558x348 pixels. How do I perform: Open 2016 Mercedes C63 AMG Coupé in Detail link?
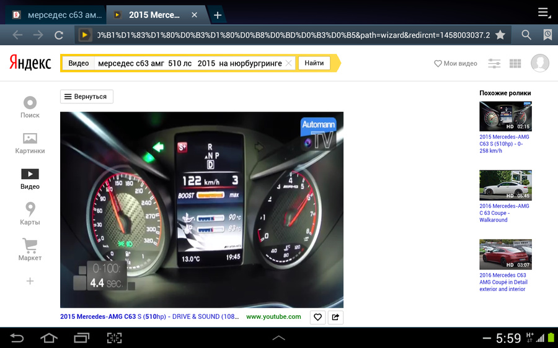[x=503, y=282]
